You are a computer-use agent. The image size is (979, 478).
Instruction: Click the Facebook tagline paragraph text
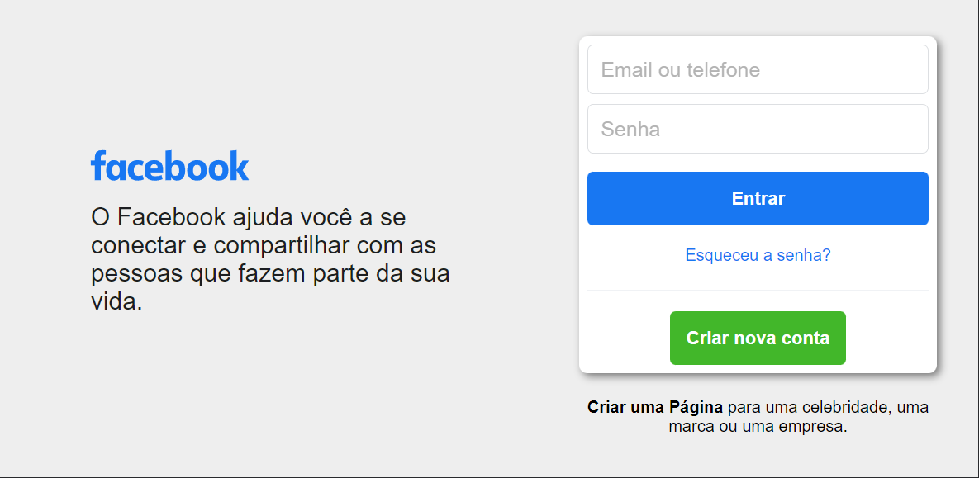270,259
